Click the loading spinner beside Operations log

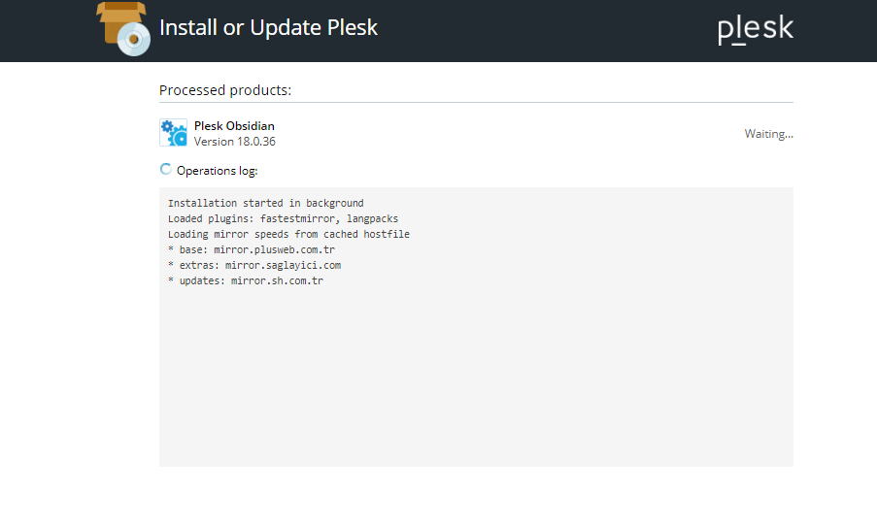[x=165, y=170]
